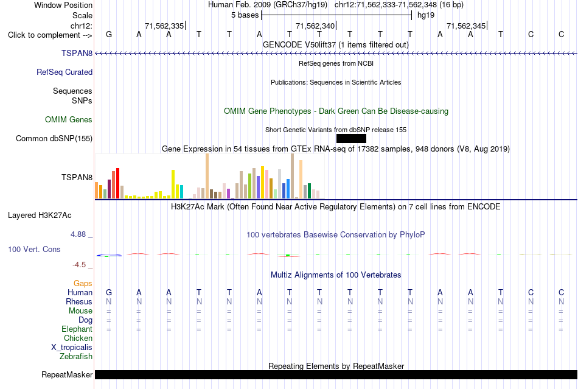
Task: Click the Elephant species label
Action: pos(77,329)
